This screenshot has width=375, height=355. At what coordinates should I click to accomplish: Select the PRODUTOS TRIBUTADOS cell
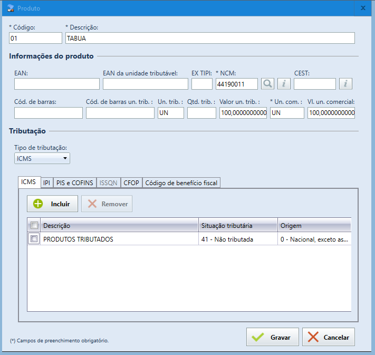pos(119,239)
